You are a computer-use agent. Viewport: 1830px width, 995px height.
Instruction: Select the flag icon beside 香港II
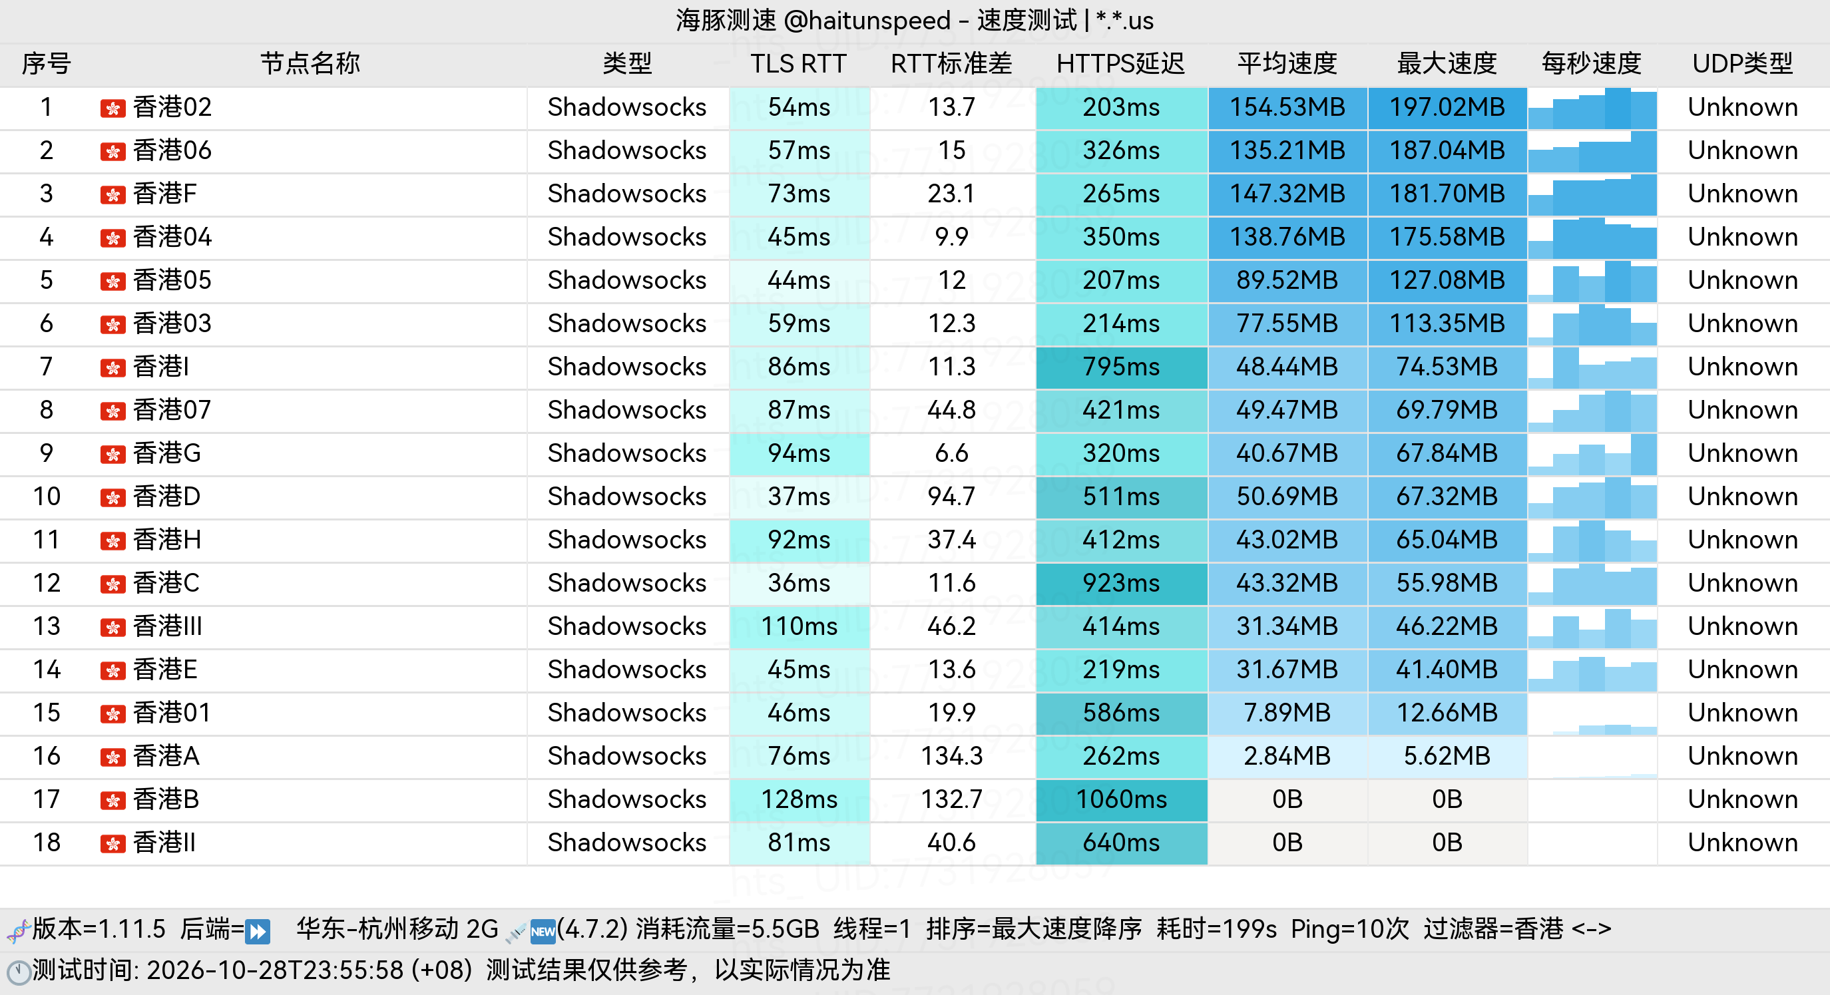[x=113, y=844]
